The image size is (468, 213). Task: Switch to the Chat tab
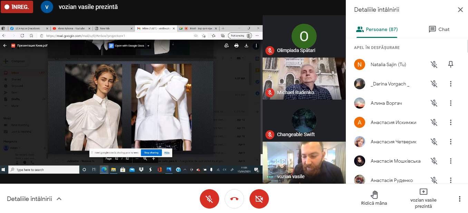tap(439, 29)
